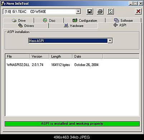144x140 pixels.
Task: Minimize the Nero InfoTool window
Action: pyautogui.click(x=131, y=4)
